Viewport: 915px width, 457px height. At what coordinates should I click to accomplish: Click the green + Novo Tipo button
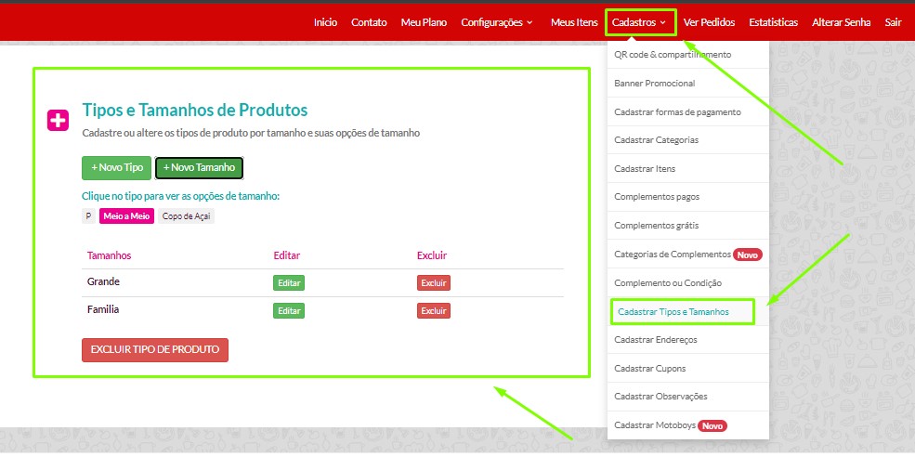pyautogui.click(x=117, y=167)
